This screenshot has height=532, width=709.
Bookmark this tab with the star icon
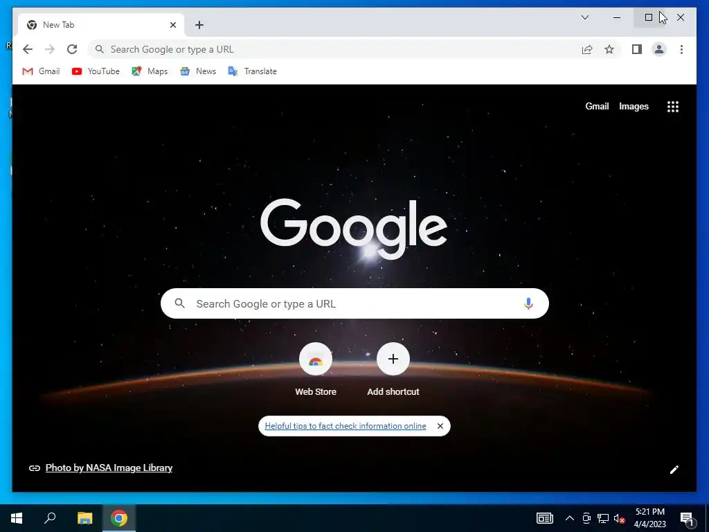609,49
